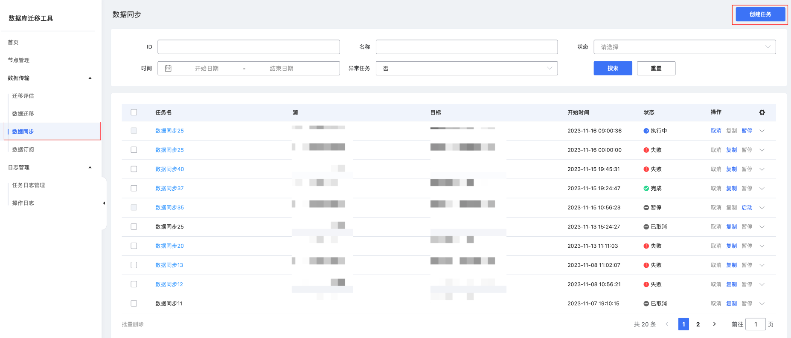The image size is (791, 338).
Task: Click the 重置 button
Action: pos(656,68)
